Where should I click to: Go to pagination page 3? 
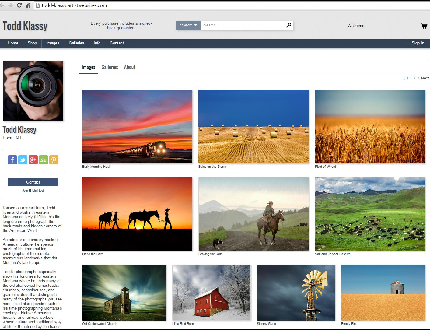click(418, 78)
